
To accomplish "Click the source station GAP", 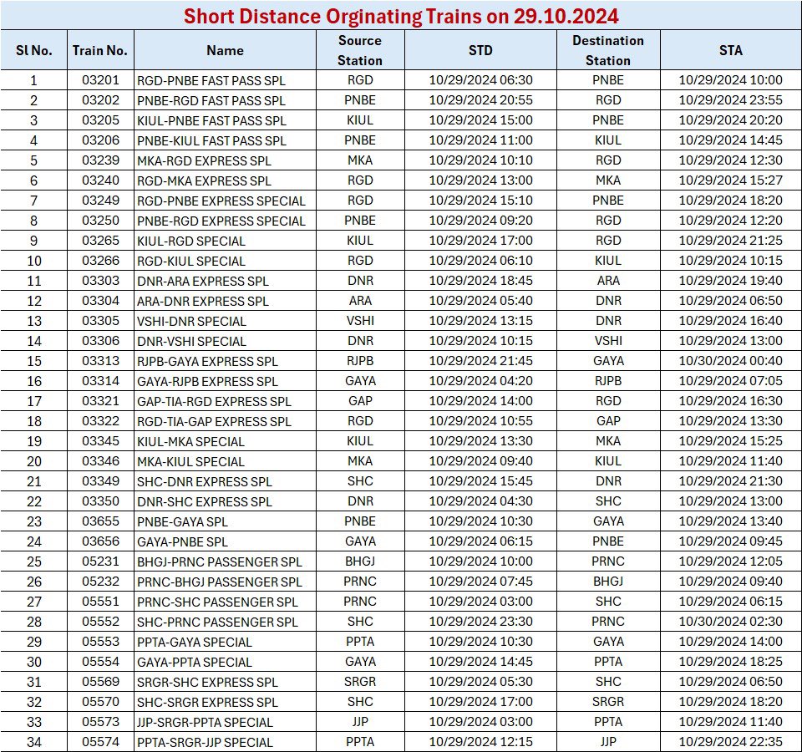I will point(360,401).
